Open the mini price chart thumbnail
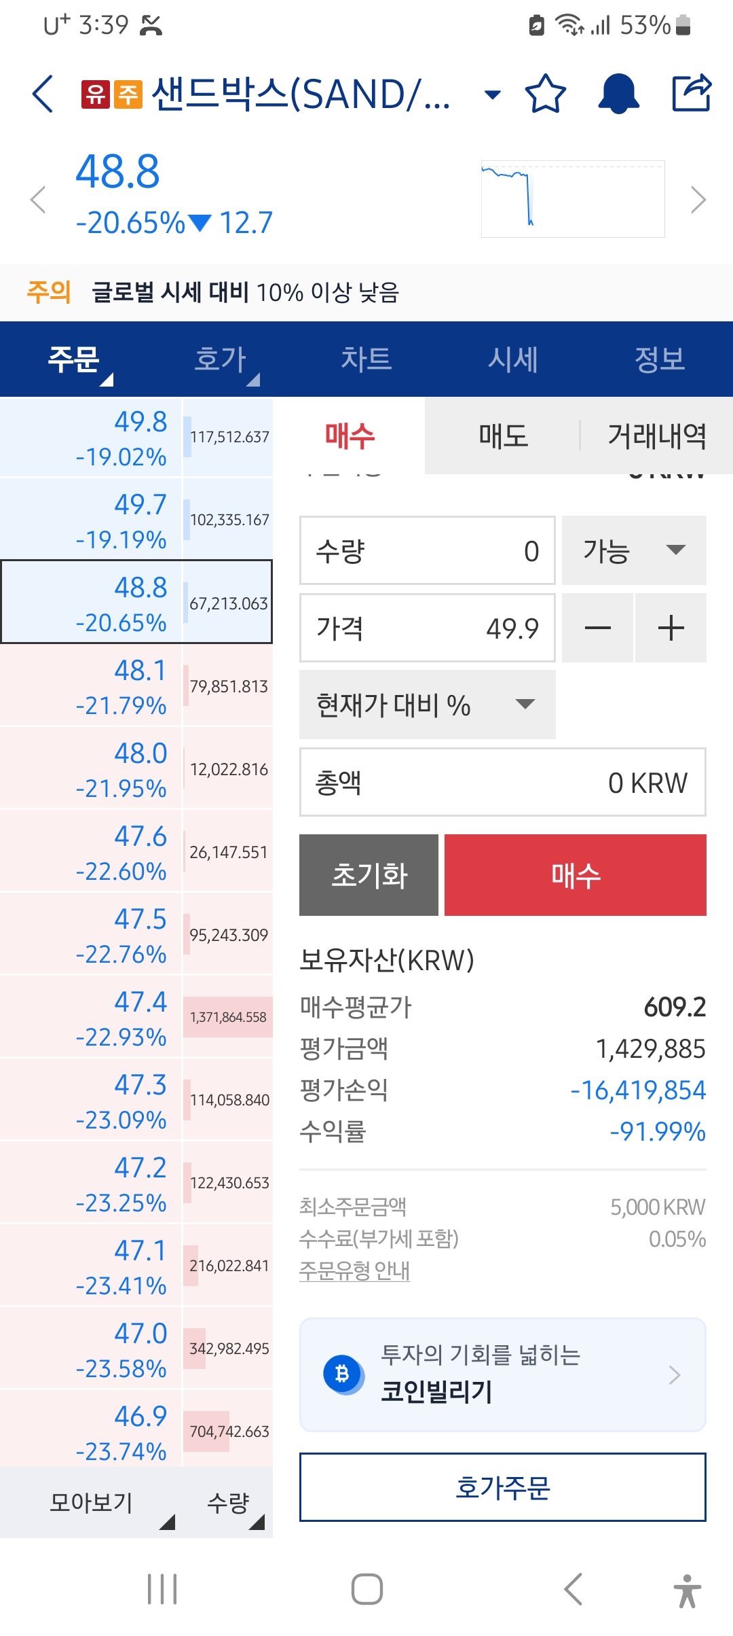 point(573,199)
